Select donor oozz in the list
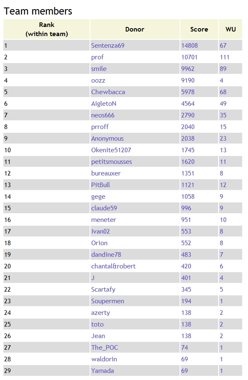Screen dimensions: 248x380 pos(98,80)
